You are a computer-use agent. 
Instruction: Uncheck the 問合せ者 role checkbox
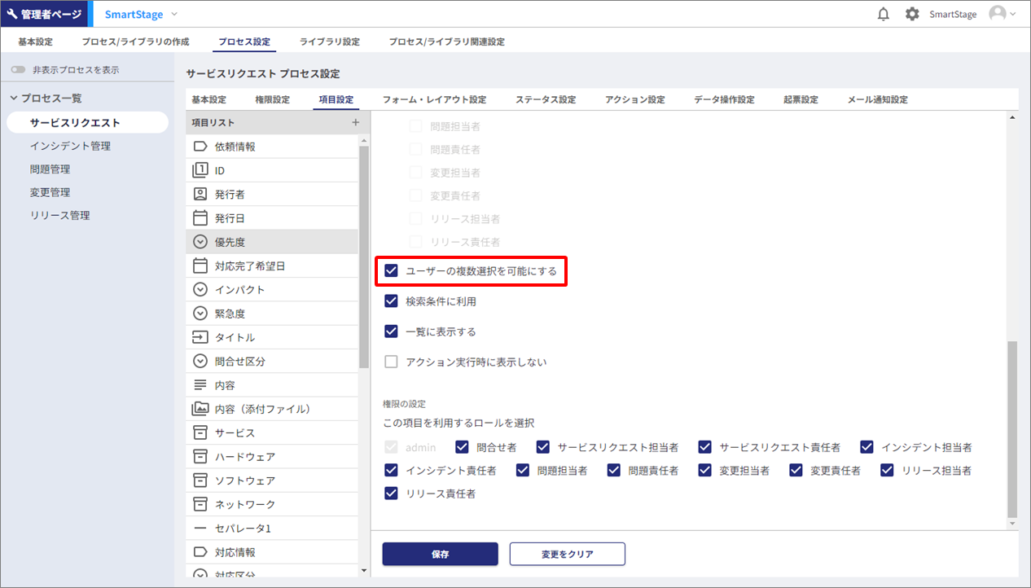tap(463, 447)
